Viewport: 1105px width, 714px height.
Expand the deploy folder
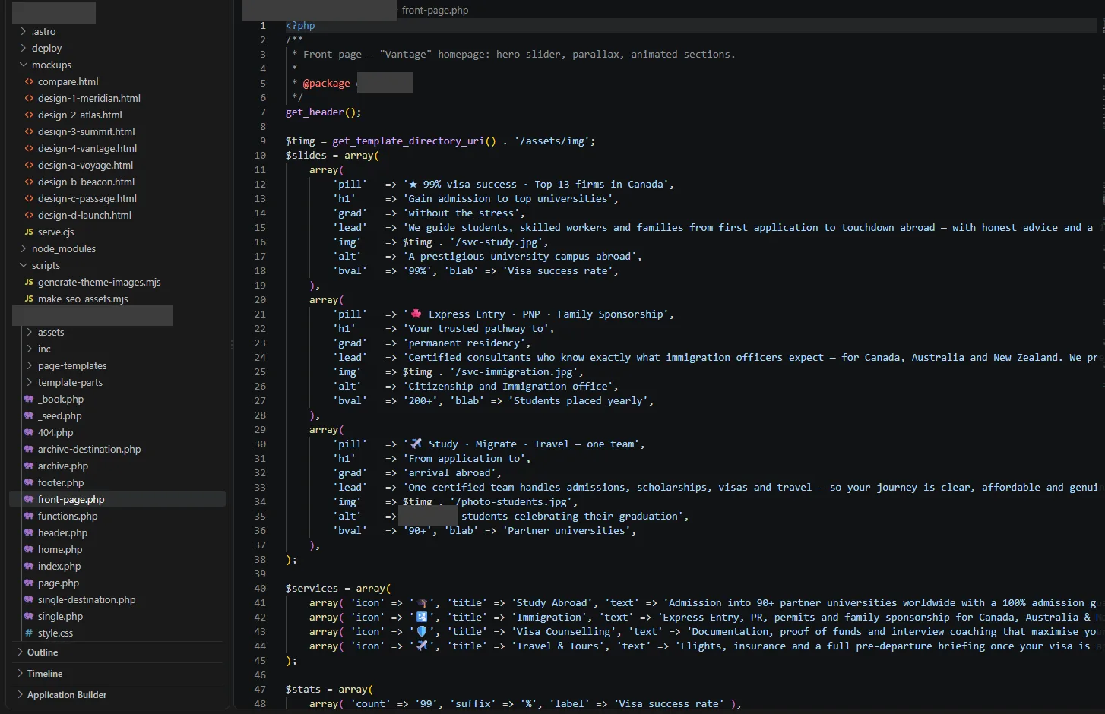(x=24, y=48)
